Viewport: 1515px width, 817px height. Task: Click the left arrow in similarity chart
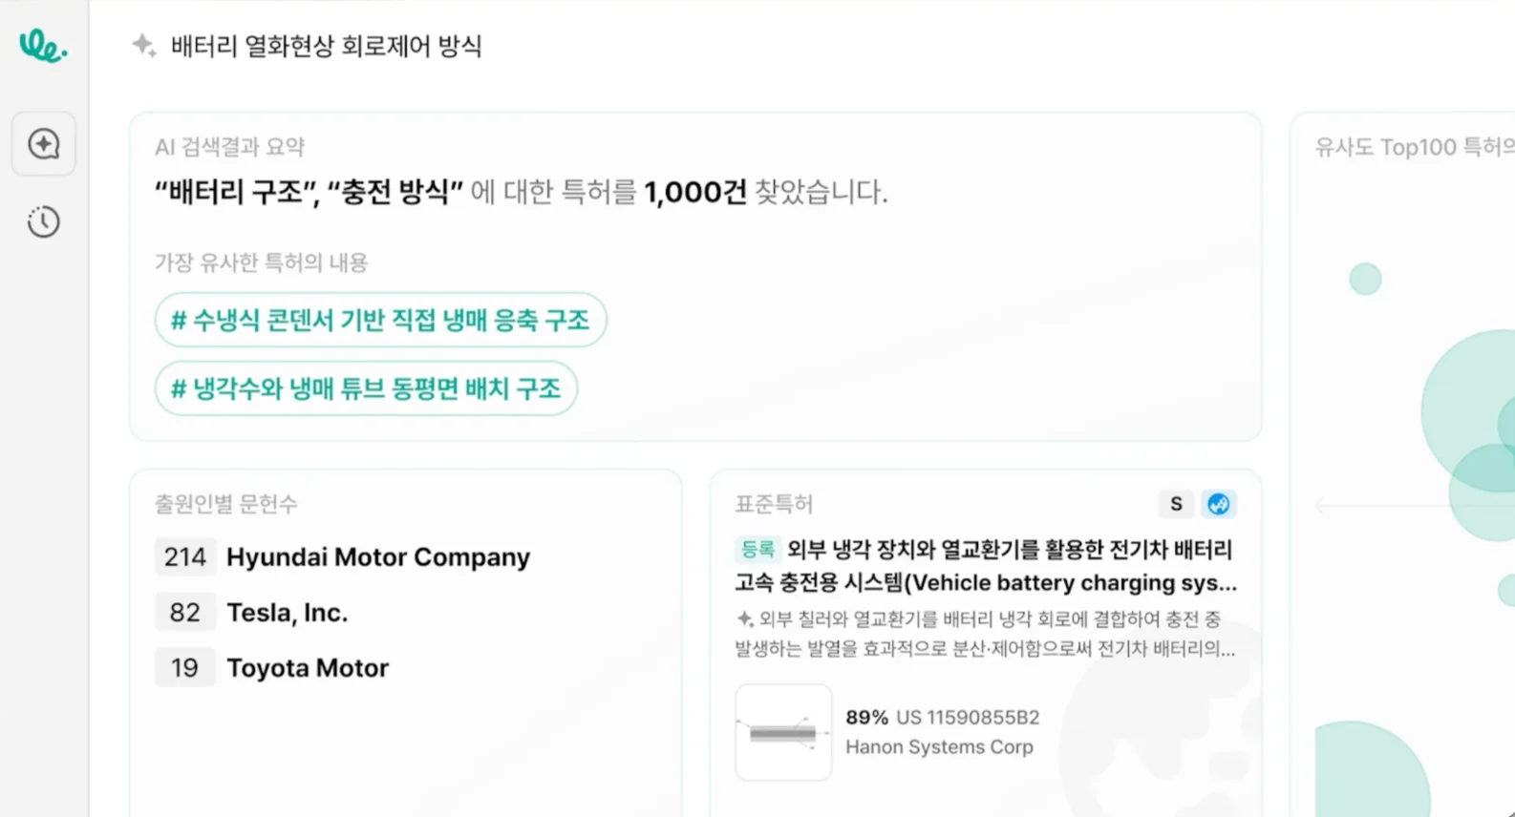(x=1322, y=505)
